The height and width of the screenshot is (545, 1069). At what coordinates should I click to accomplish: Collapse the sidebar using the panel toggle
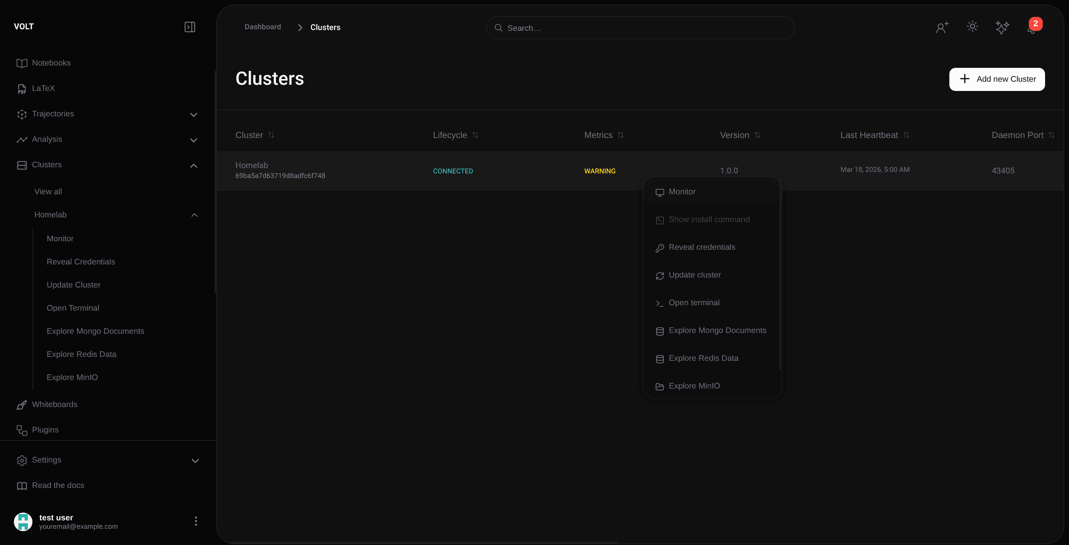point(189,27)
